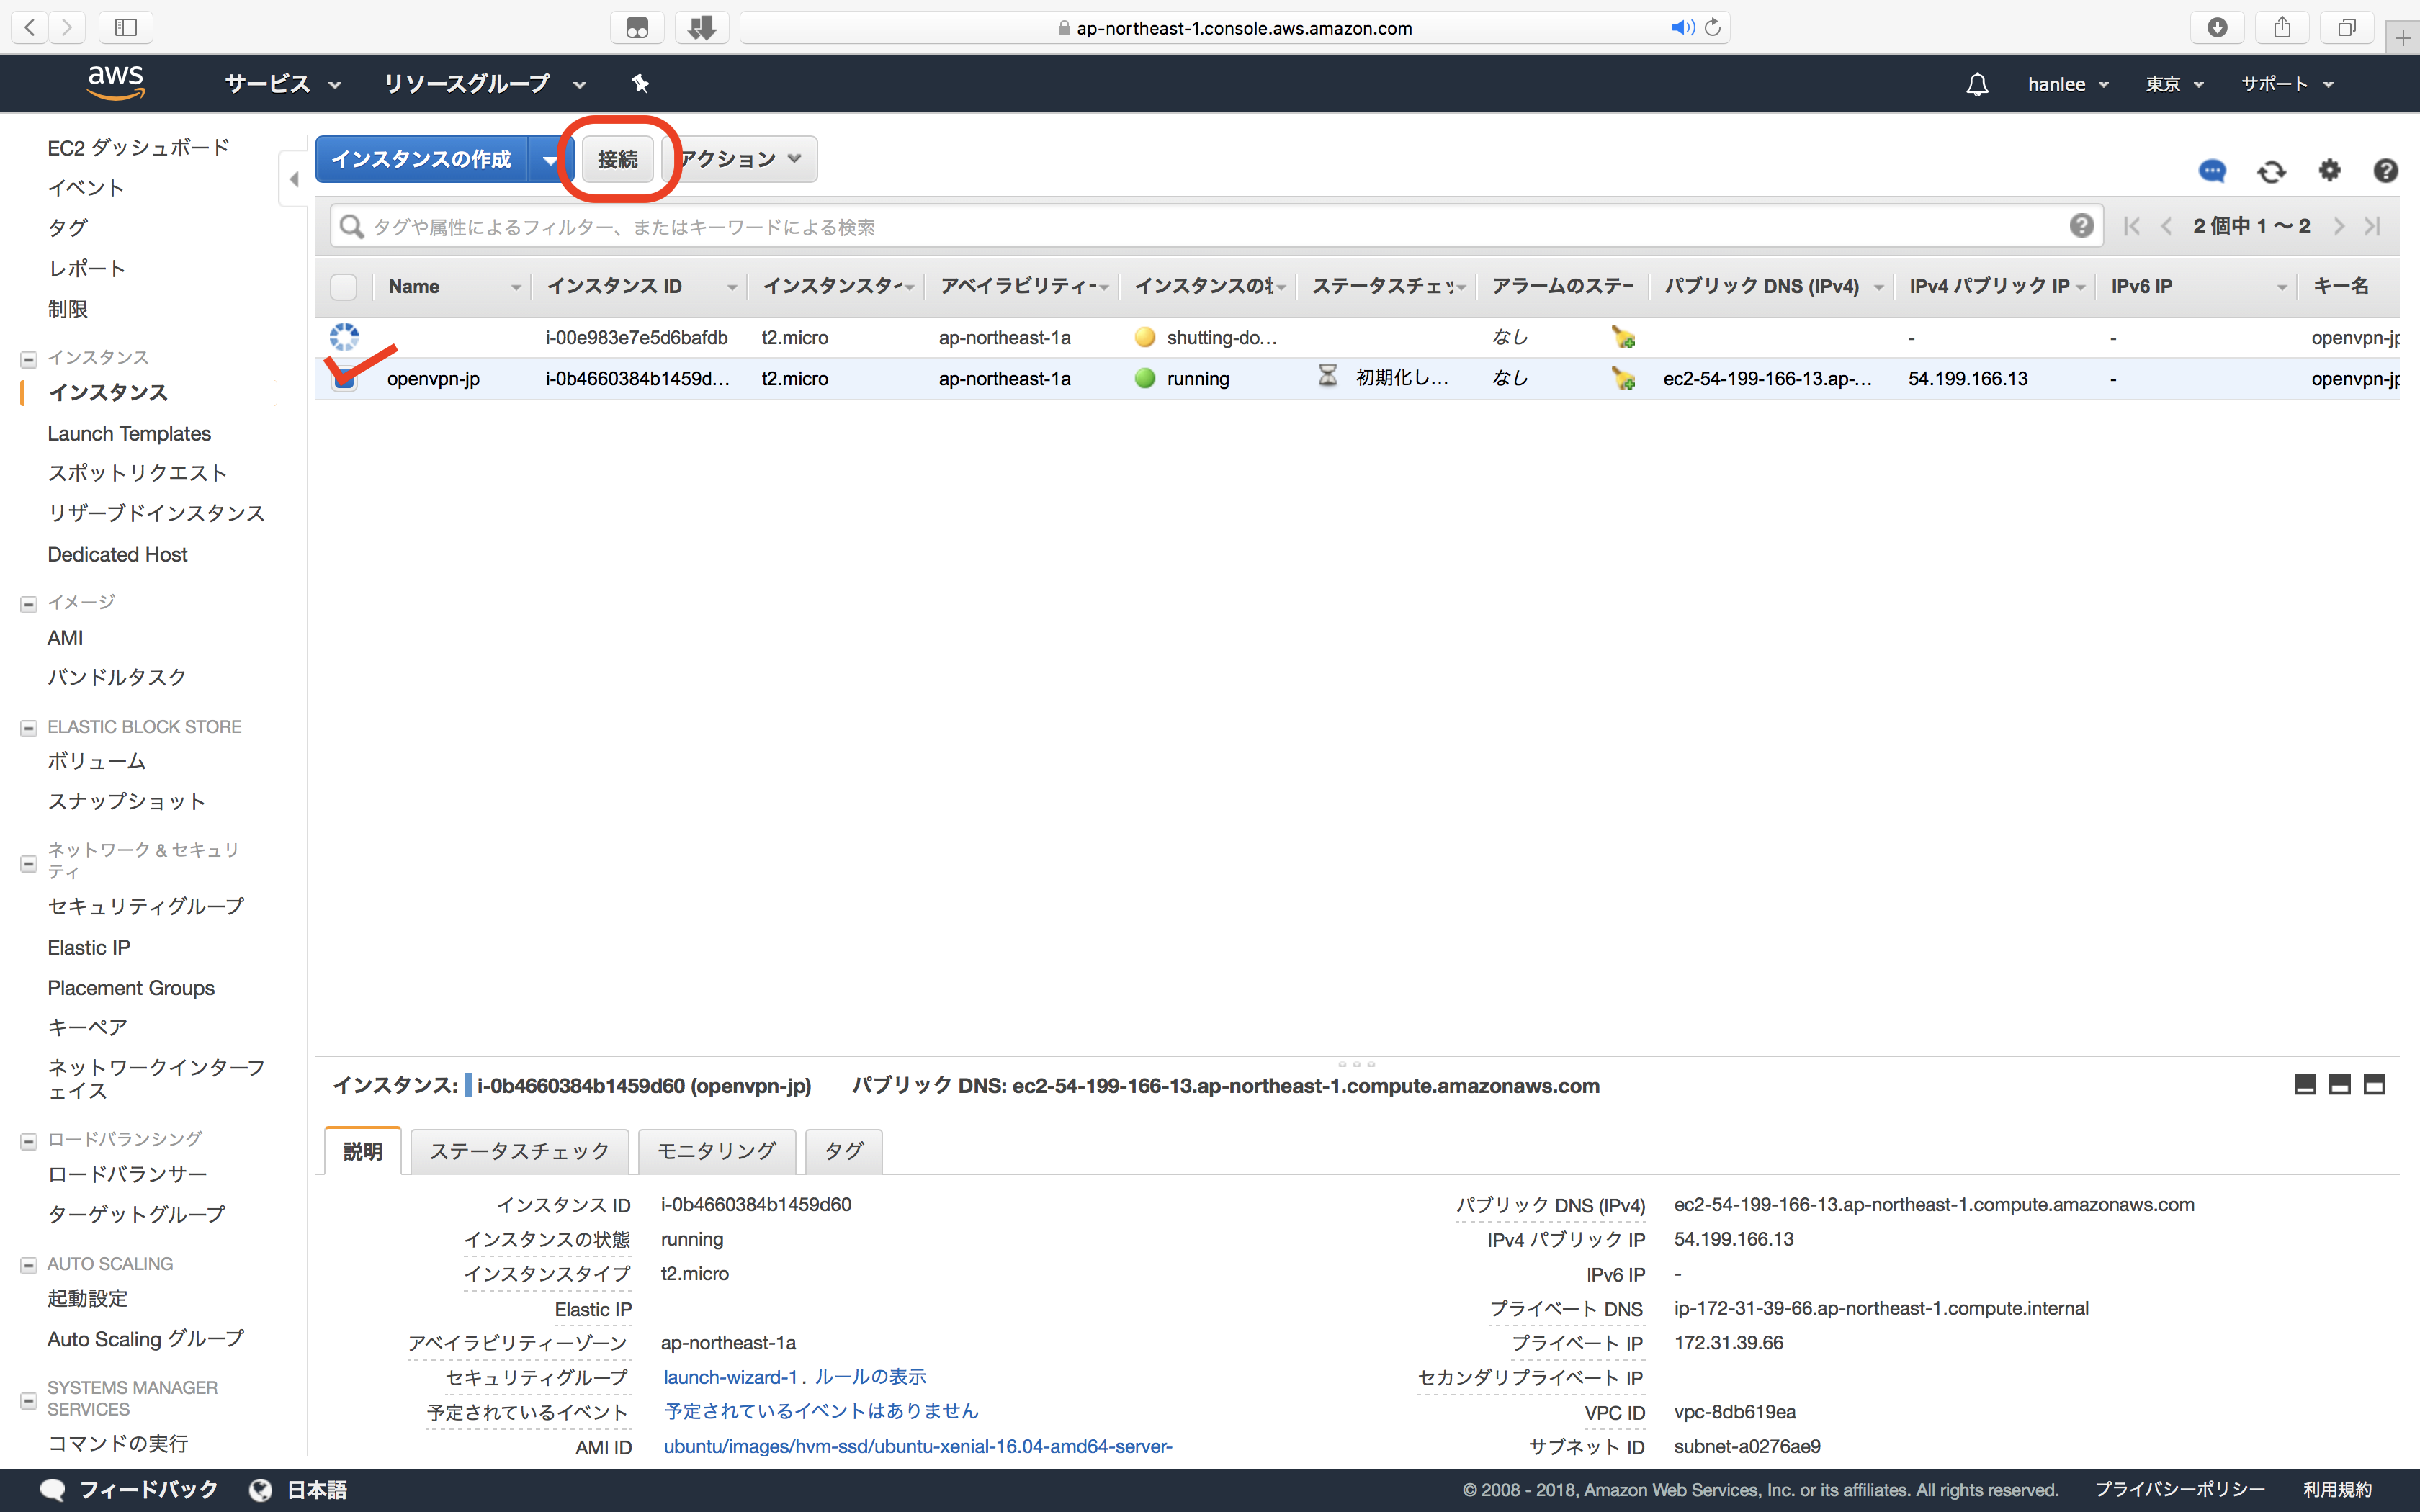
Task: Click the search filter help icon
Action: tap(2081, 226)
